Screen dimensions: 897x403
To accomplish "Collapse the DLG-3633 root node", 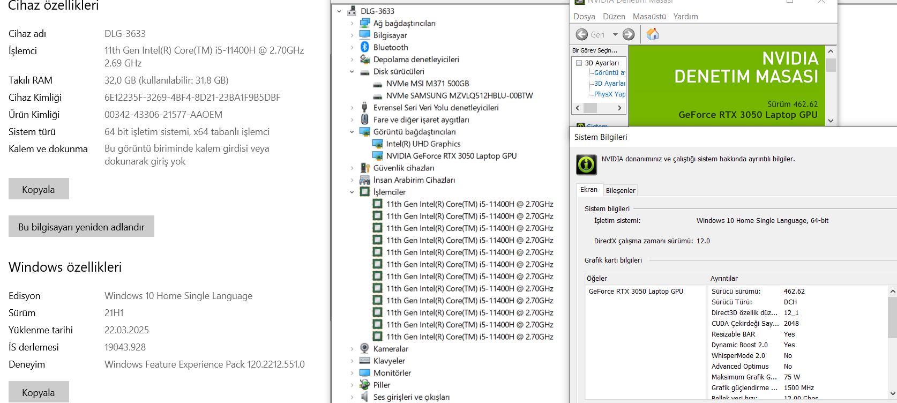I will pyautogui.click(x=339, y=11).
